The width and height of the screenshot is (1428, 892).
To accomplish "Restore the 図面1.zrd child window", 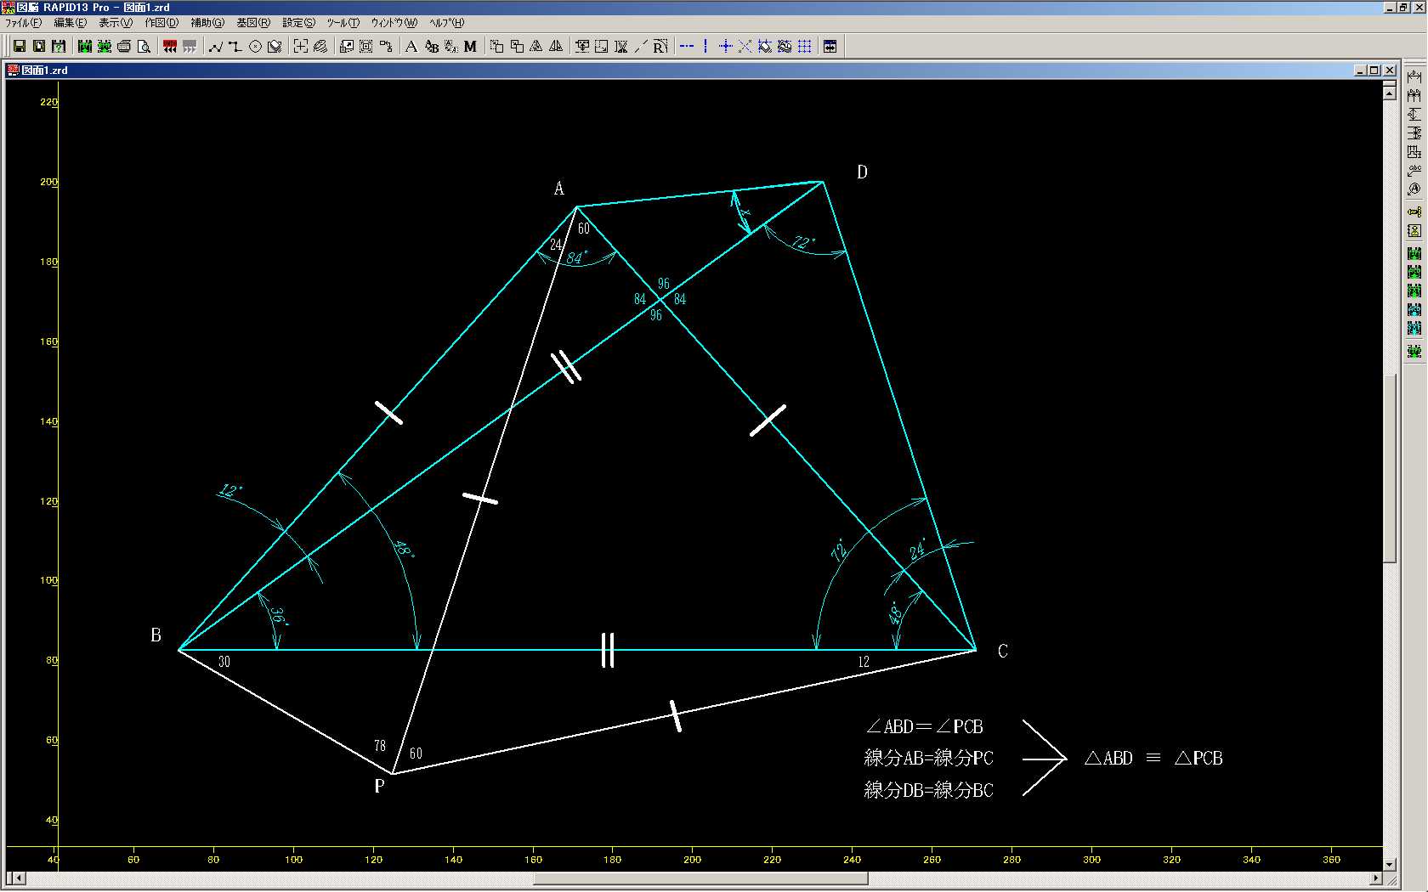I will [x=1374, y=71].
